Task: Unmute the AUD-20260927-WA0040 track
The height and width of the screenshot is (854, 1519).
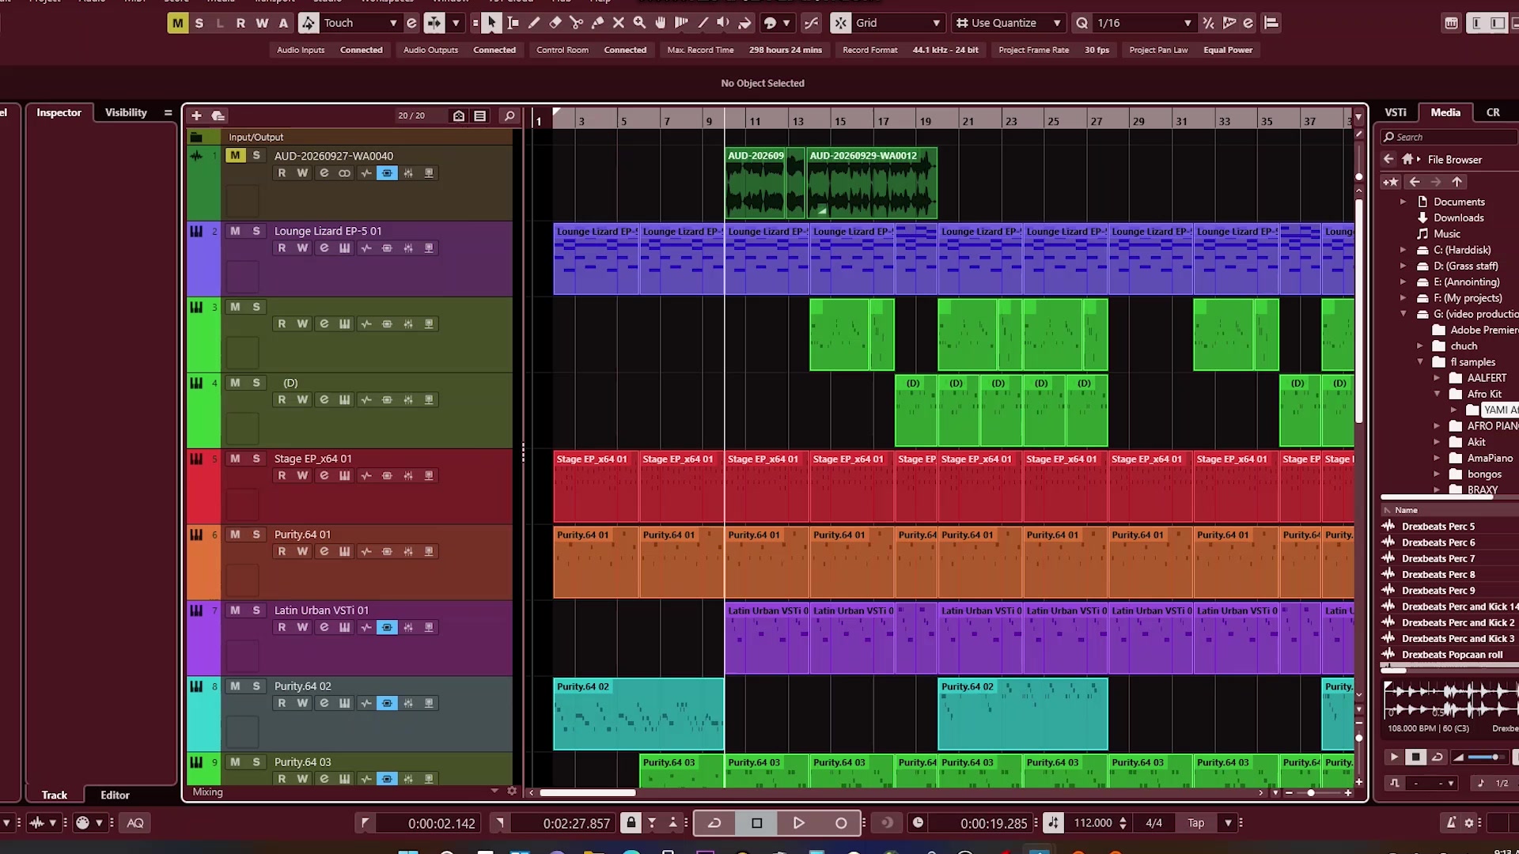Action: [x=235, y=155]
